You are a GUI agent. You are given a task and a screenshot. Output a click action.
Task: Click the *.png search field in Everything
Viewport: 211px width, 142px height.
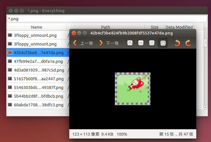(107, 19)
